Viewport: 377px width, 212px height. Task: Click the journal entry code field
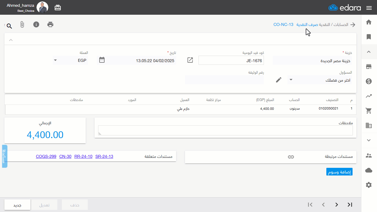pyautogui.click(x=231, y=60)
